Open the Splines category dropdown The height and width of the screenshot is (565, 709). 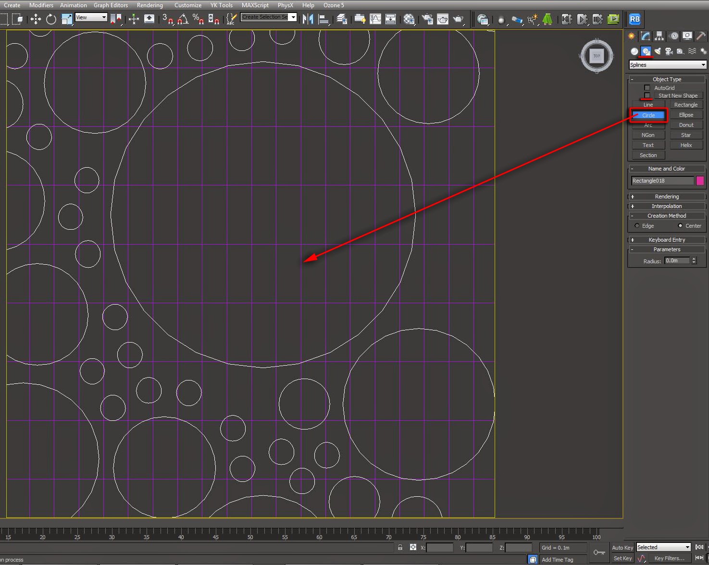(x=668, y=65)
